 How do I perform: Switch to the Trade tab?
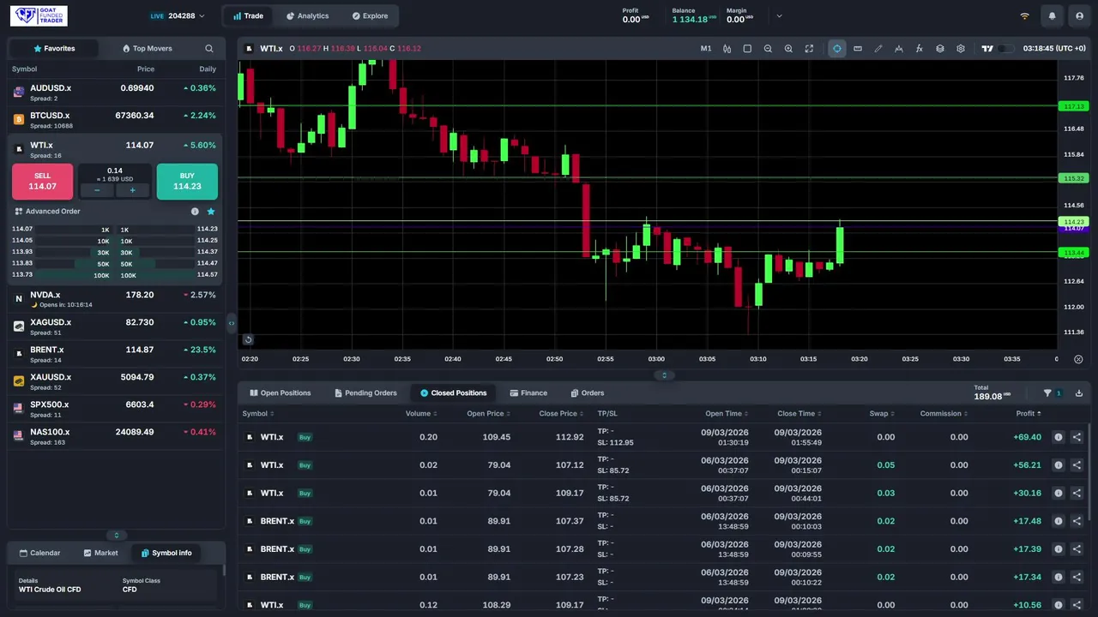(x=248, y=16)
